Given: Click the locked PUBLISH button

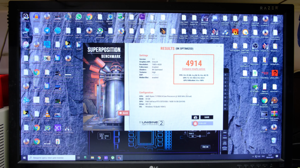Looking at the screenshot, I should [202, 123].
